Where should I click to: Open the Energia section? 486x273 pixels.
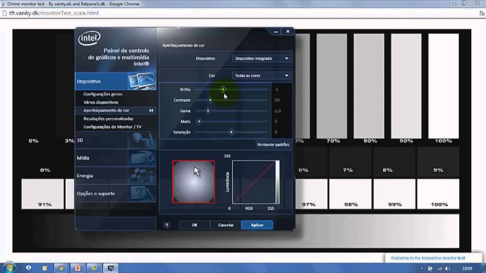tap(115, 176)
